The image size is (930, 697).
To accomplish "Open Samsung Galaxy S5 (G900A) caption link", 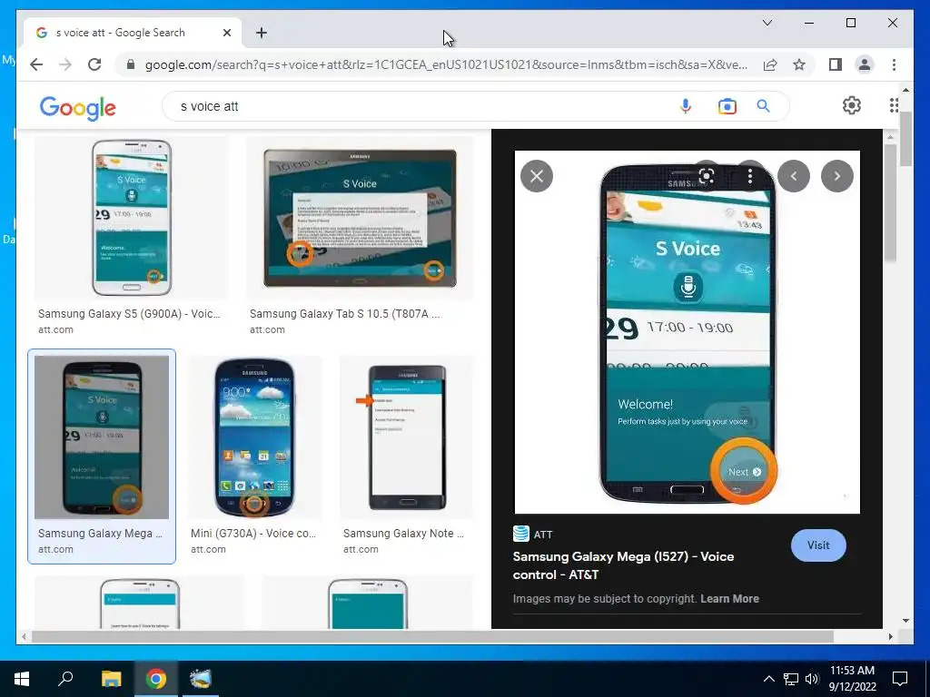I will pos(129,313).
